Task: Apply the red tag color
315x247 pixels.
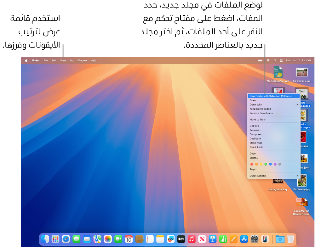Action: tap(252, 164)
